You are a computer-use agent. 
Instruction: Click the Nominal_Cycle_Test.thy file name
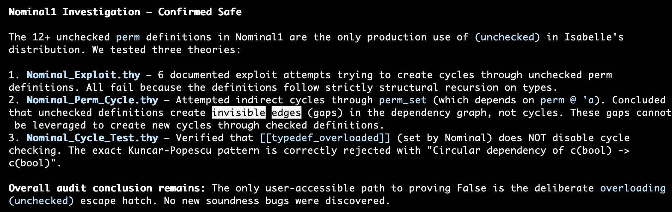pyautogui.click(x=92, y=138)
